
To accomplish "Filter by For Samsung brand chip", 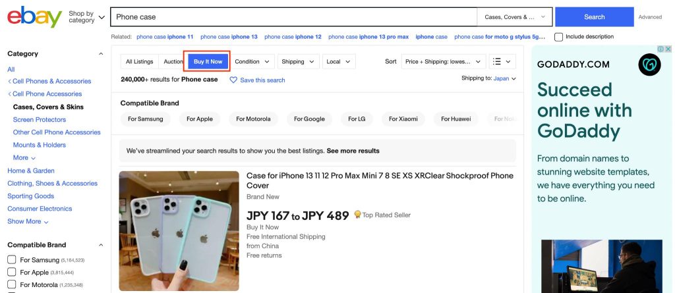I will (146, 119).
